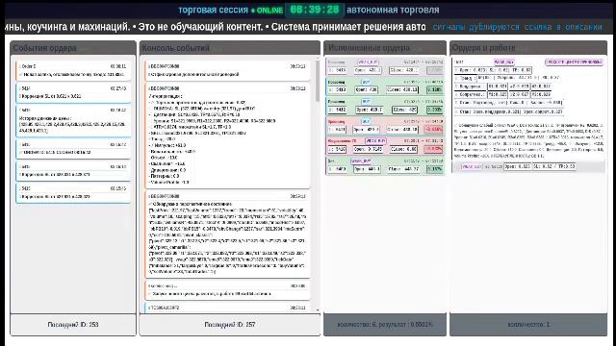Open the 'Order 5' event card

(73, 70)
